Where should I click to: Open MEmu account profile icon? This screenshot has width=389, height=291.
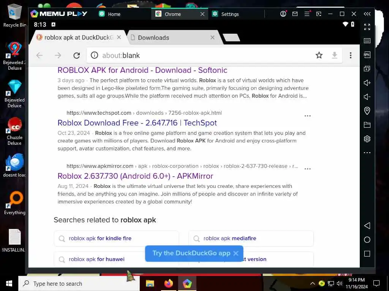tap(283, 14)
